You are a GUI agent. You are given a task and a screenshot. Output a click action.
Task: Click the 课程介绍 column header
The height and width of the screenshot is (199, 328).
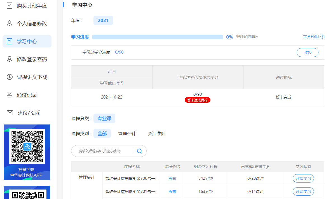[172, 167]
